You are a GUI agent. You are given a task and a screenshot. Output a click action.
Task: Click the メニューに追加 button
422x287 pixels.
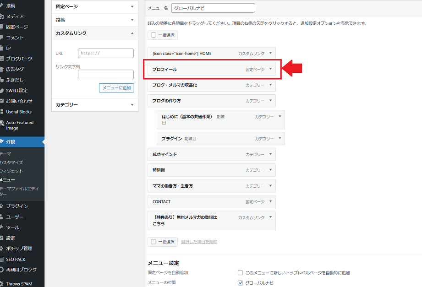[116, 88]
